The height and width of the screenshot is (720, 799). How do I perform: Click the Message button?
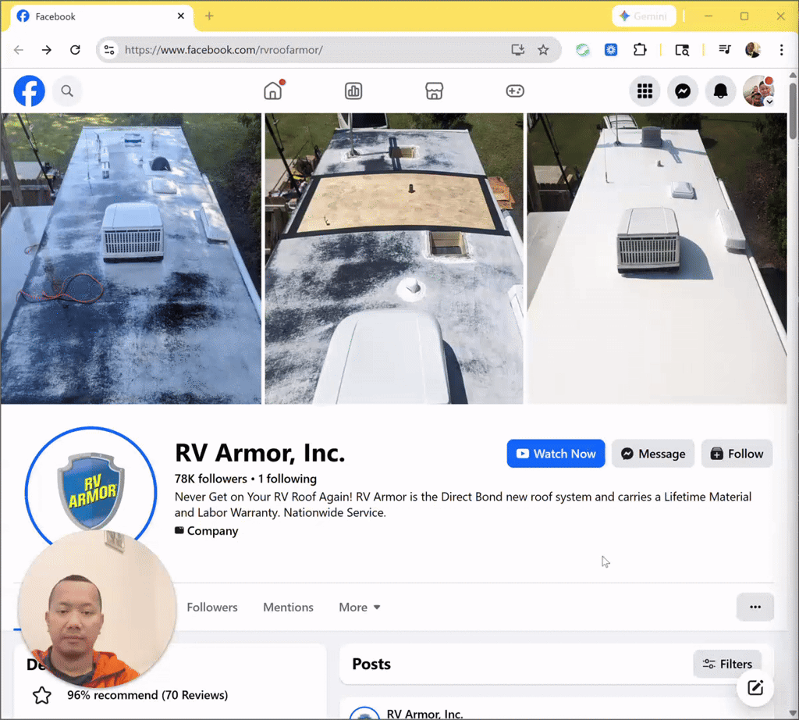[x=653, y=453]
